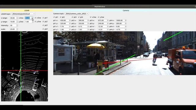The image size is (196, 110).
Task: Open the Camera topic dropdown
Action: 77,13
